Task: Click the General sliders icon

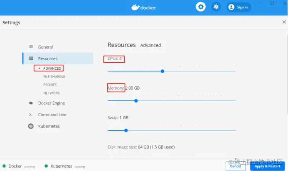Action: pos(31,47)
